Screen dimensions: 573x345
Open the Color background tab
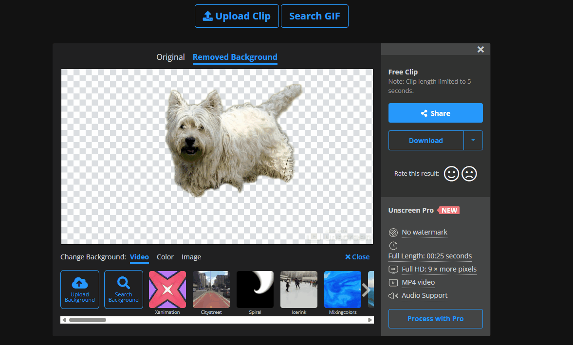coord(165,257)
